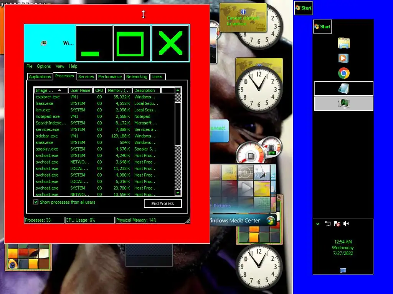Select the smss.exe process

104,142
